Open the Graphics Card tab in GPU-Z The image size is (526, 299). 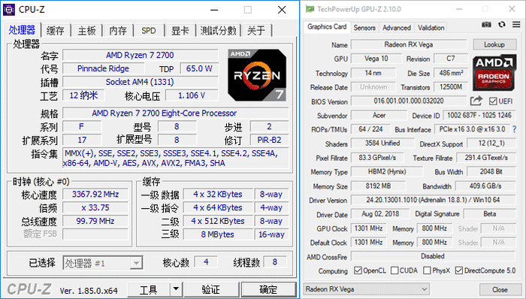pos(327,27)
